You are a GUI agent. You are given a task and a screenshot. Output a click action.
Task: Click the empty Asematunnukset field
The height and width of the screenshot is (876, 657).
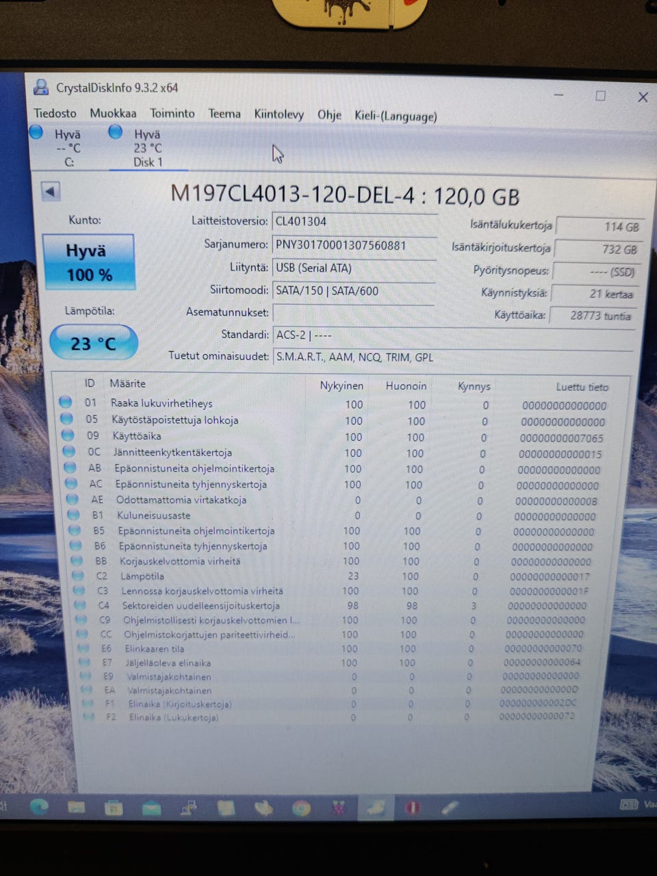point(353,313)
